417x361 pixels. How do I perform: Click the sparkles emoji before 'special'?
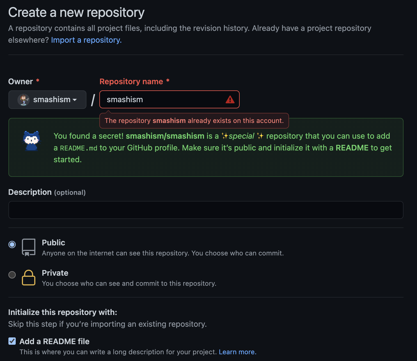(225, 136)
